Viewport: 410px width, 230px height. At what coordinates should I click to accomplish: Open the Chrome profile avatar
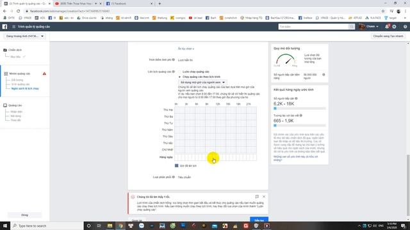point(398,11)
